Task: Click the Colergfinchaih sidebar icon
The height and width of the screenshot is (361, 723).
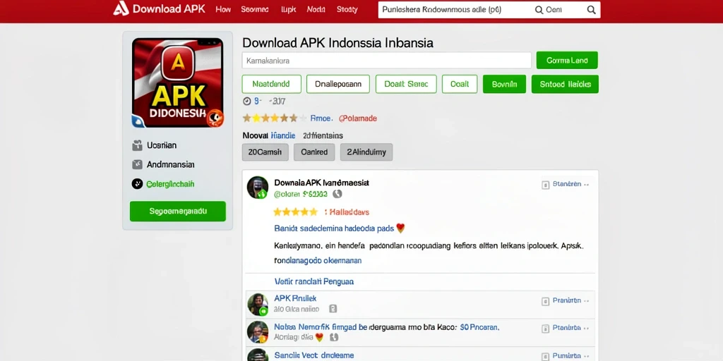Action: [x=137, y=184]
